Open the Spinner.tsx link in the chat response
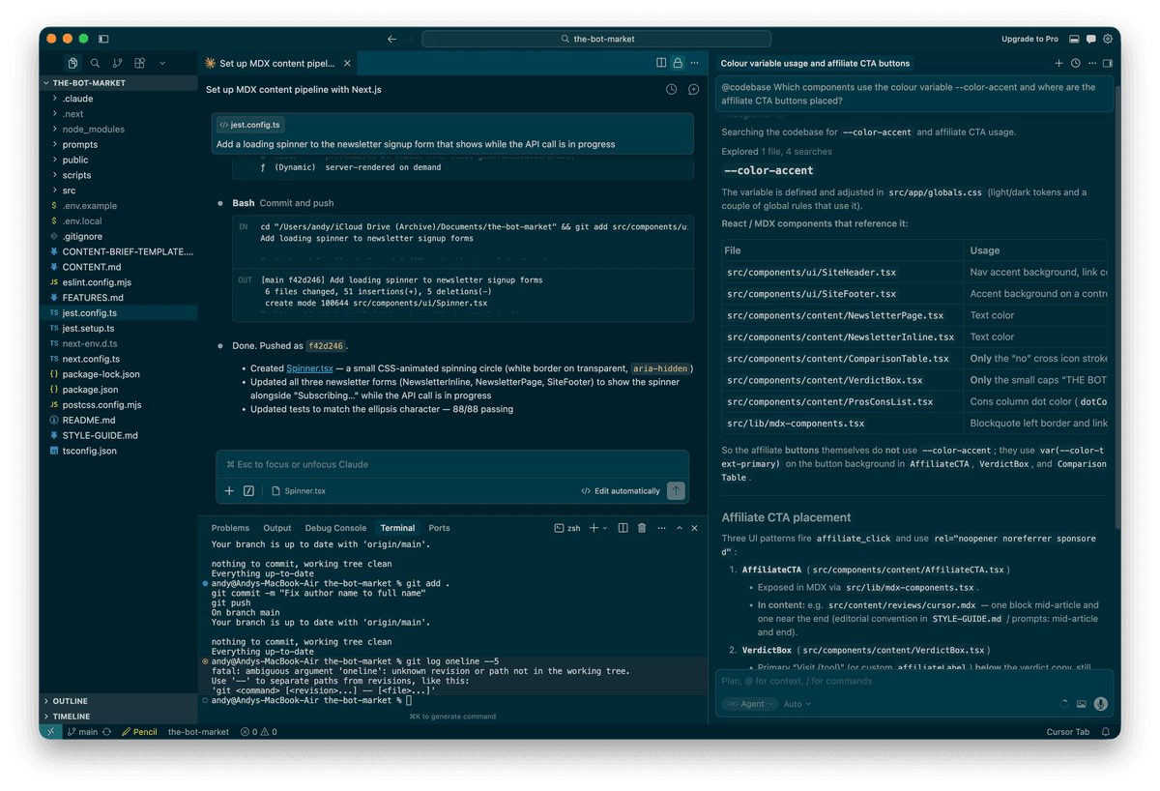Image resolution: width=1160 pixels, height=791 pixels. 310,367
